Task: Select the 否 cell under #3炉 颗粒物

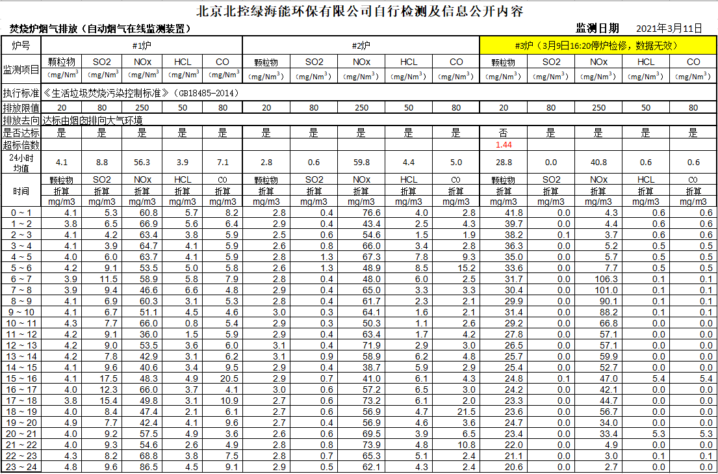Action: coord(503,133)
